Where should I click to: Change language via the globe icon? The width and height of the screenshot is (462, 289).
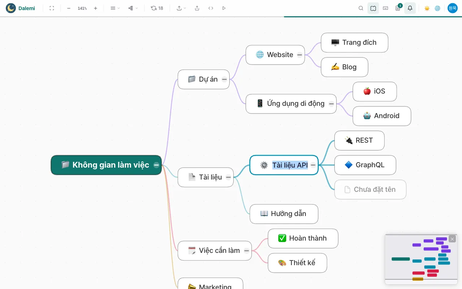click(x=437, y=8)
